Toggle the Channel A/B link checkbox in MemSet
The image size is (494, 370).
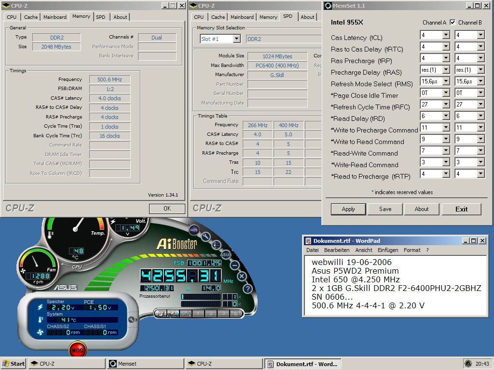pos(453,22)
